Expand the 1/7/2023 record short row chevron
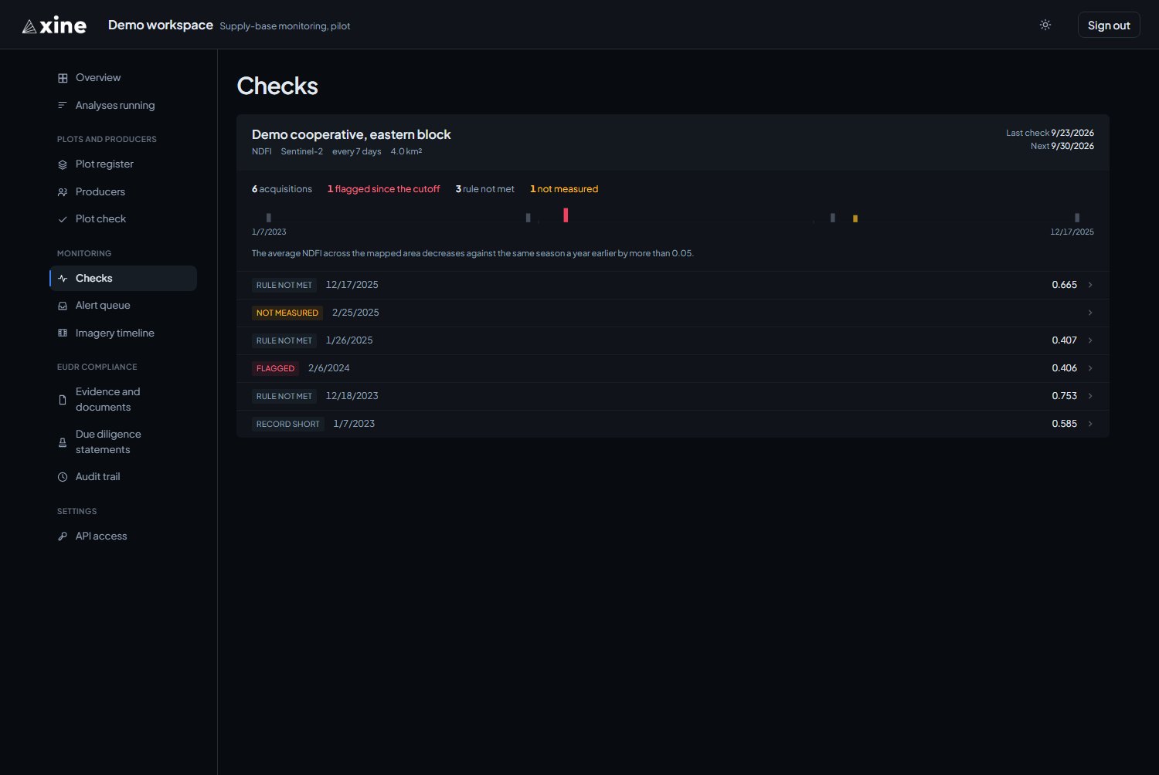 pos(1090,424)
